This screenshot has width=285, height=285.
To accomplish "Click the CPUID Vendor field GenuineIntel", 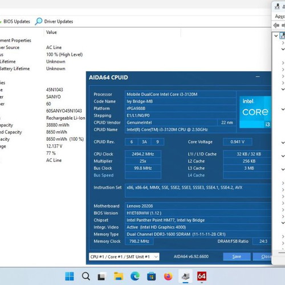I will (x=171, y=123).
